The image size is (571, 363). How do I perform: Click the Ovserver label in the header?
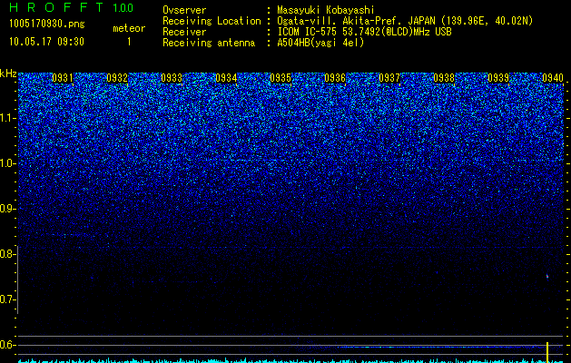click(x=184, y=10)
